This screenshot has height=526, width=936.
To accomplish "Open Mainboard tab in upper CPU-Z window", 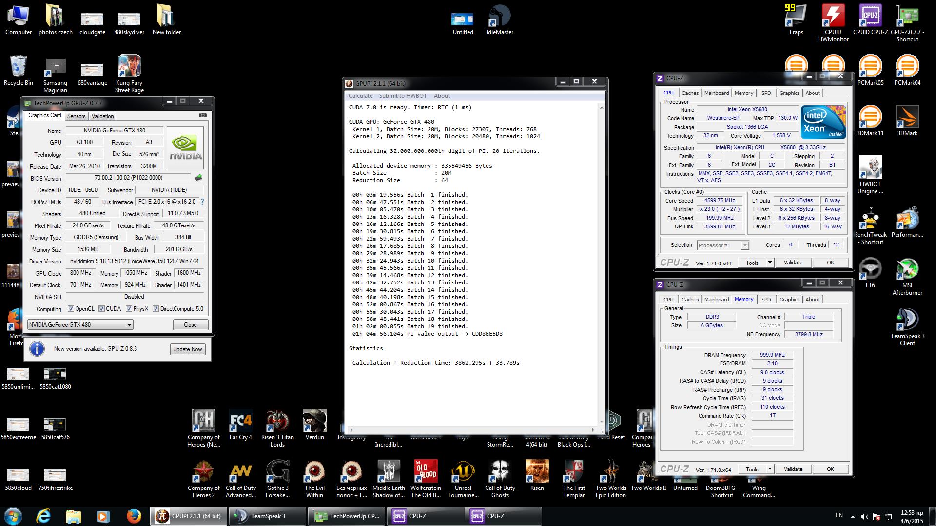I will (716, 93).
